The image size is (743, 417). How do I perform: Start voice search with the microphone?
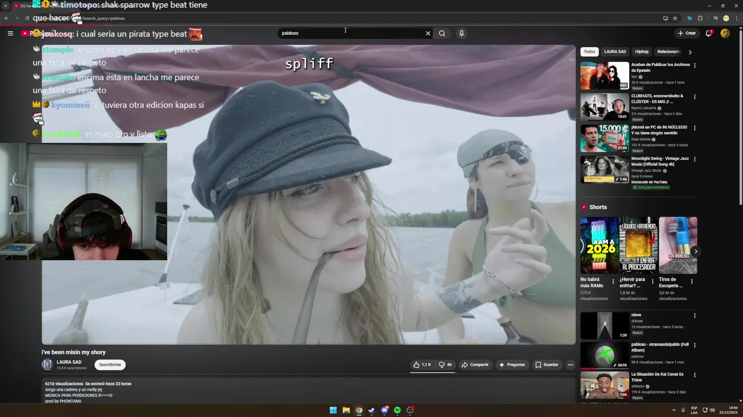(461, 34)
